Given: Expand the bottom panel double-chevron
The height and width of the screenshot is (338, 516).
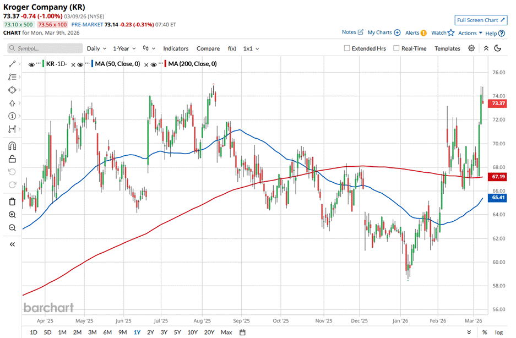Looking at the screenshot, I should (x=469, y=332).
